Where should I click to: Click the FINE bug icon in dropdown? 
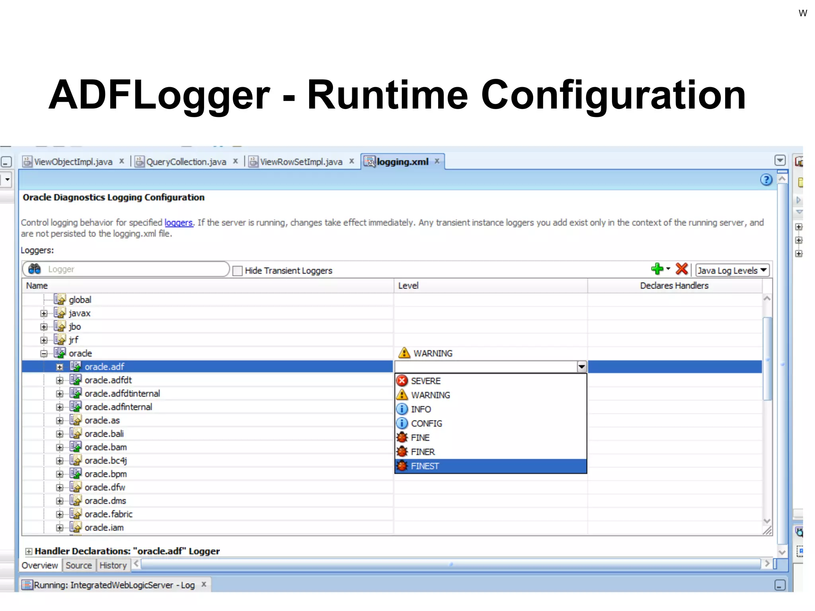402,438
